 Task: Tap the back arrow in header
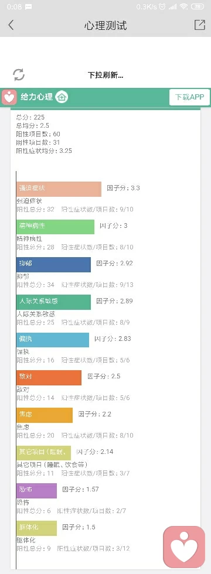(11, 25)
